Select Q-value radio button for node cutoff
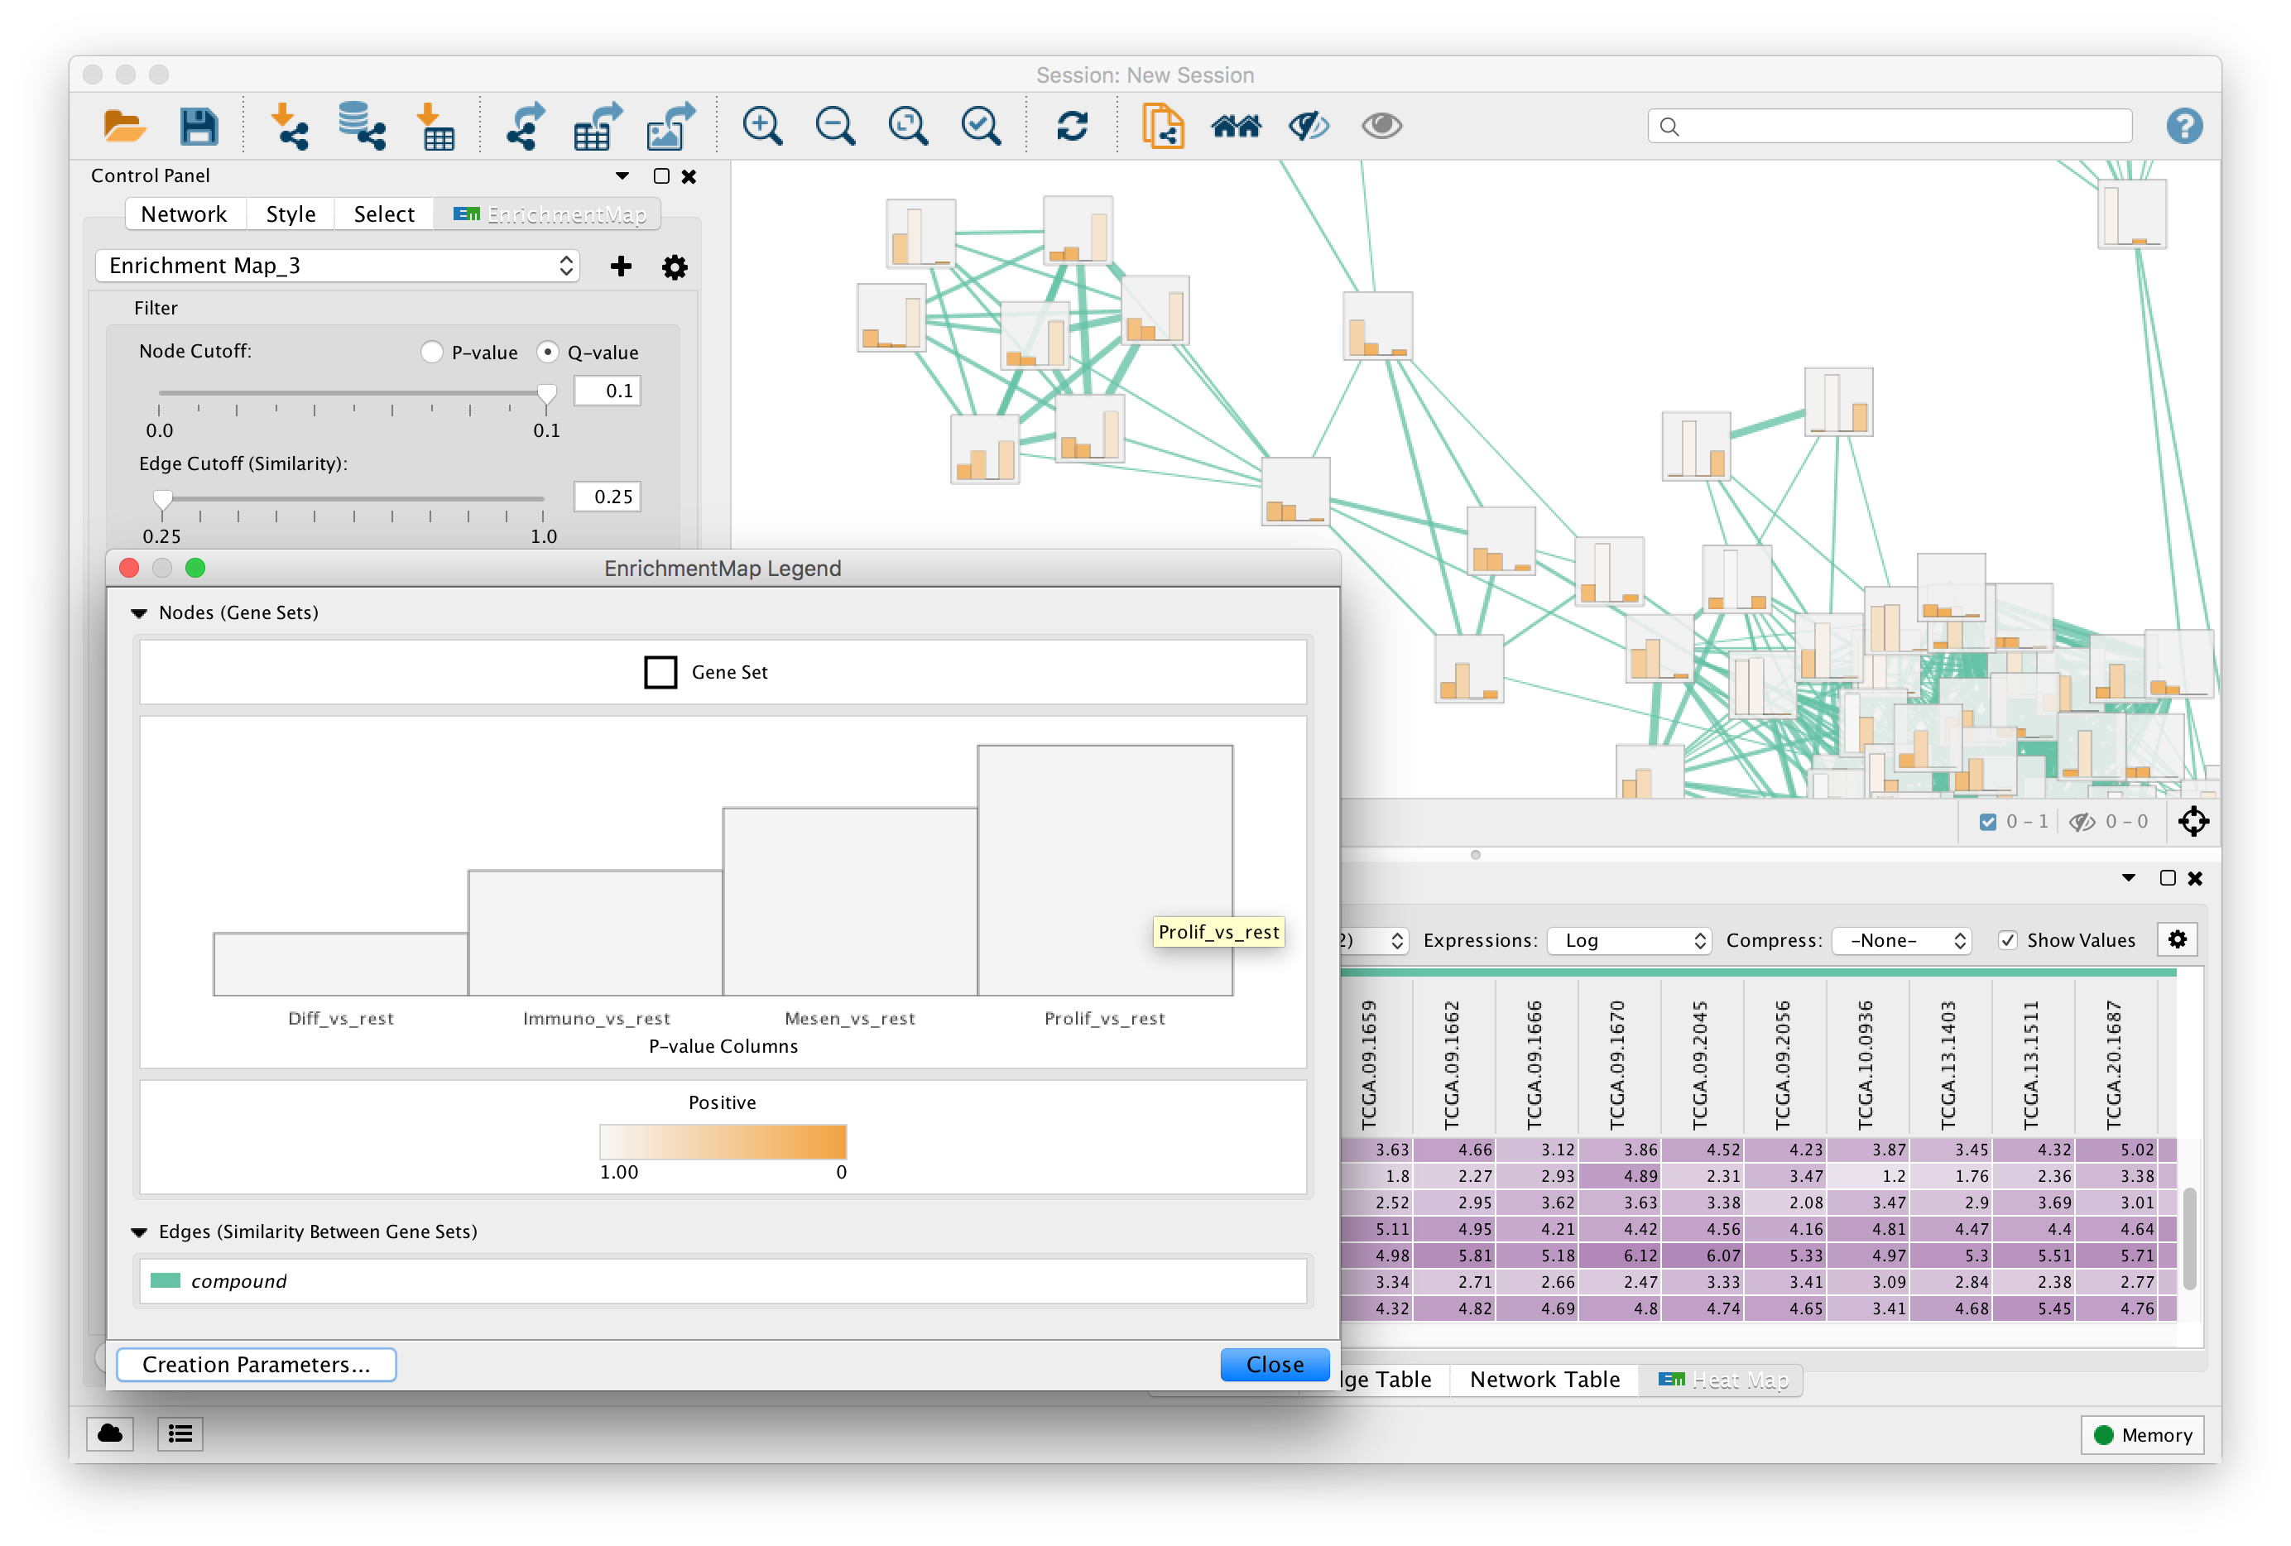The image size is (2291, 1546). pos(549,352)
